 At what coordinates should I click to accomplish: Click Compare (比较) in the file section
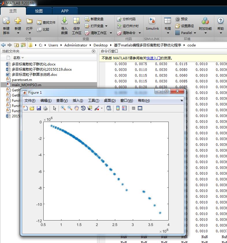tap(43, 29)
